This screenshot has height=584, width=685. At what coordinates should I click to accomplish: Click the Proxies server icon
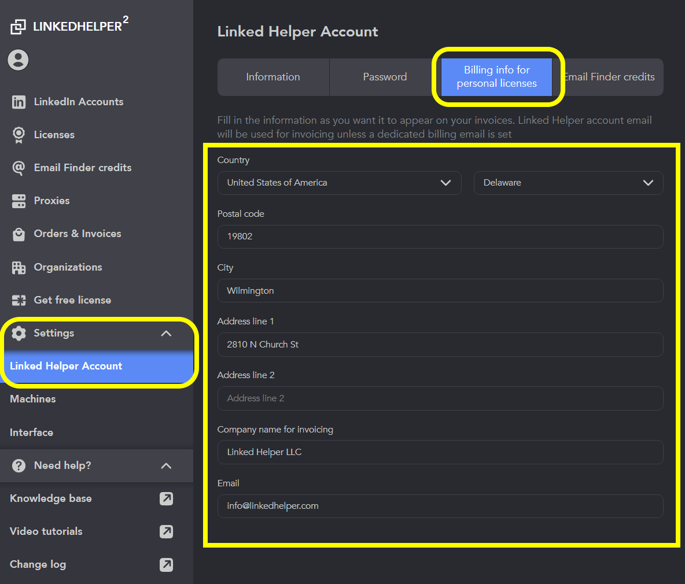tap(19, 201)
